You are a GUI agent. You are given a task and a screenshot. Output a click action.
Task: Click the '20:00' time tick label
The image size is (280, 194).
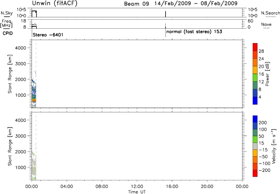click(x=207, y=187)
